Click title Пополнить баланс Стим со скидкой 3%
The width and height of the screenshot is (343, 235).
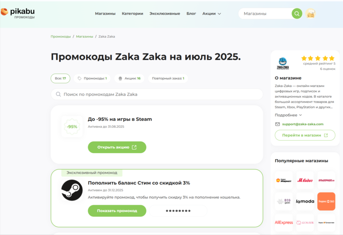tap(139, 183)
